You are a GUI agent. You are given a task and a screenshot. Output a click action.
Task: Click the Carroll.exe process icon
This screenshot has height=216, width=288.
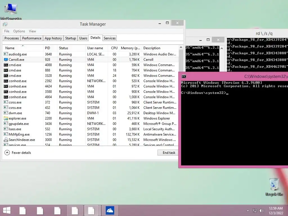(6, 60)
